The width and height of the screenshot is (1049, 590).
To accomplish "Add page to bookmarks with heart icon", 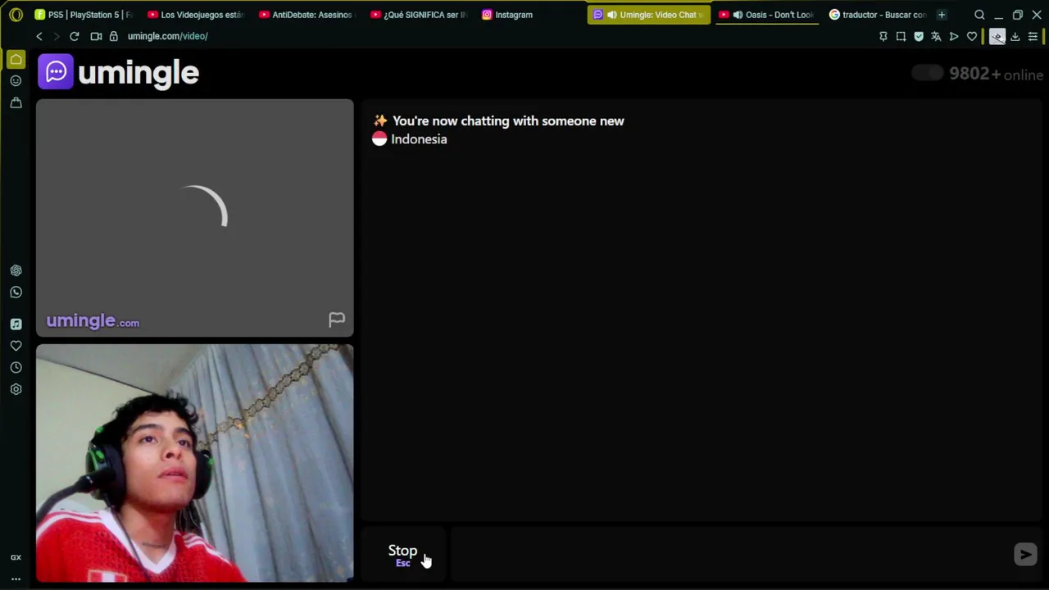I will [x=972, y=36].
